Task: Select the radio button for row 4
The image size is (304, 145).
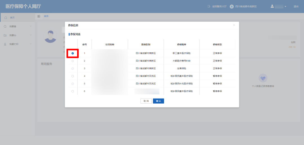Action: pos(73,76)
